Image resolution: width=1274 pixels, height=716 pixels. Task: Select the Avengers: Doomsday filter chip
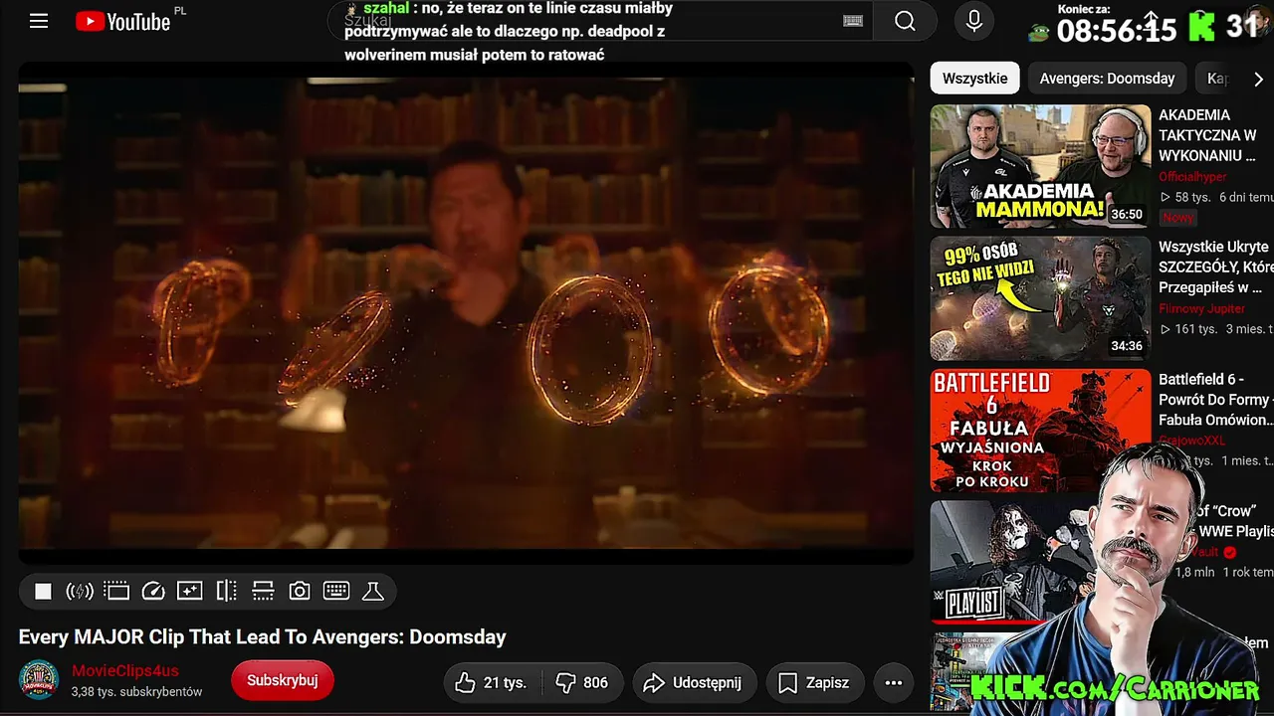(x=1107, y=79)
